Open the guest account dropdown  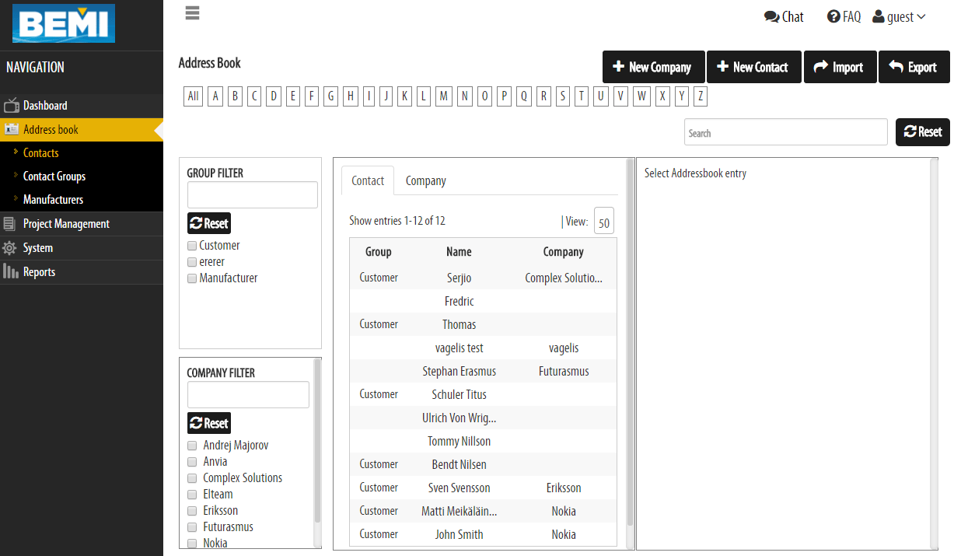[x=899, y=16]
